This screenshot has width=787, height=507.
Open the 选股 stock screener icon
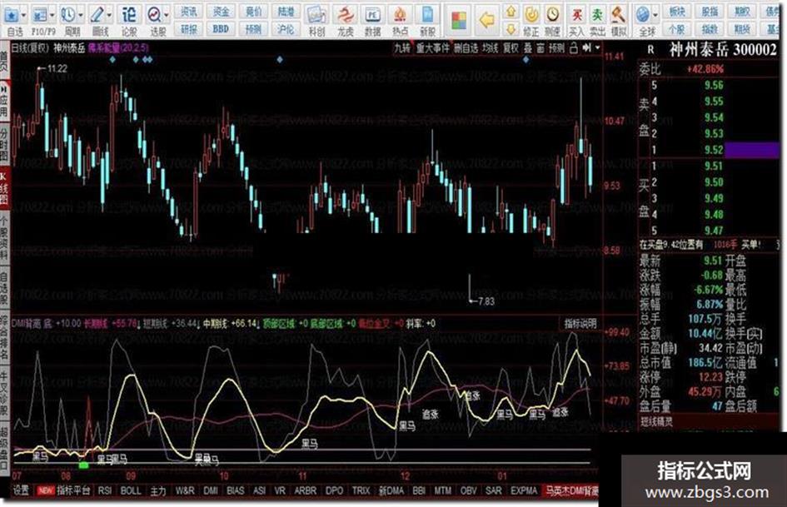coord(155,15)
